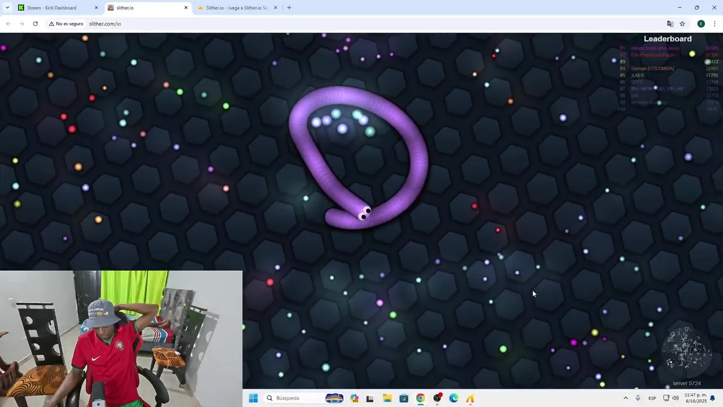
Task: Close the Slither.io - Juega tab
Action: coord(276,8)
